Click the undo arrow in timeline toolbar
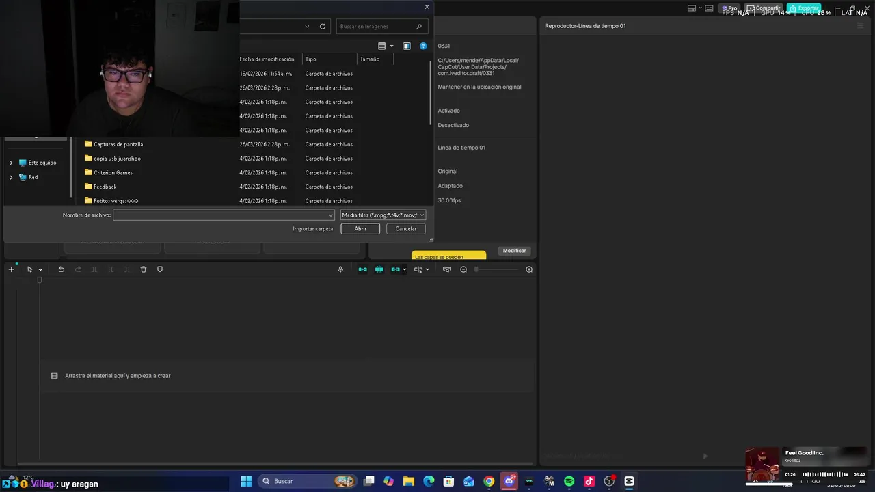This screenshot has height=492, width=875. 61,269
